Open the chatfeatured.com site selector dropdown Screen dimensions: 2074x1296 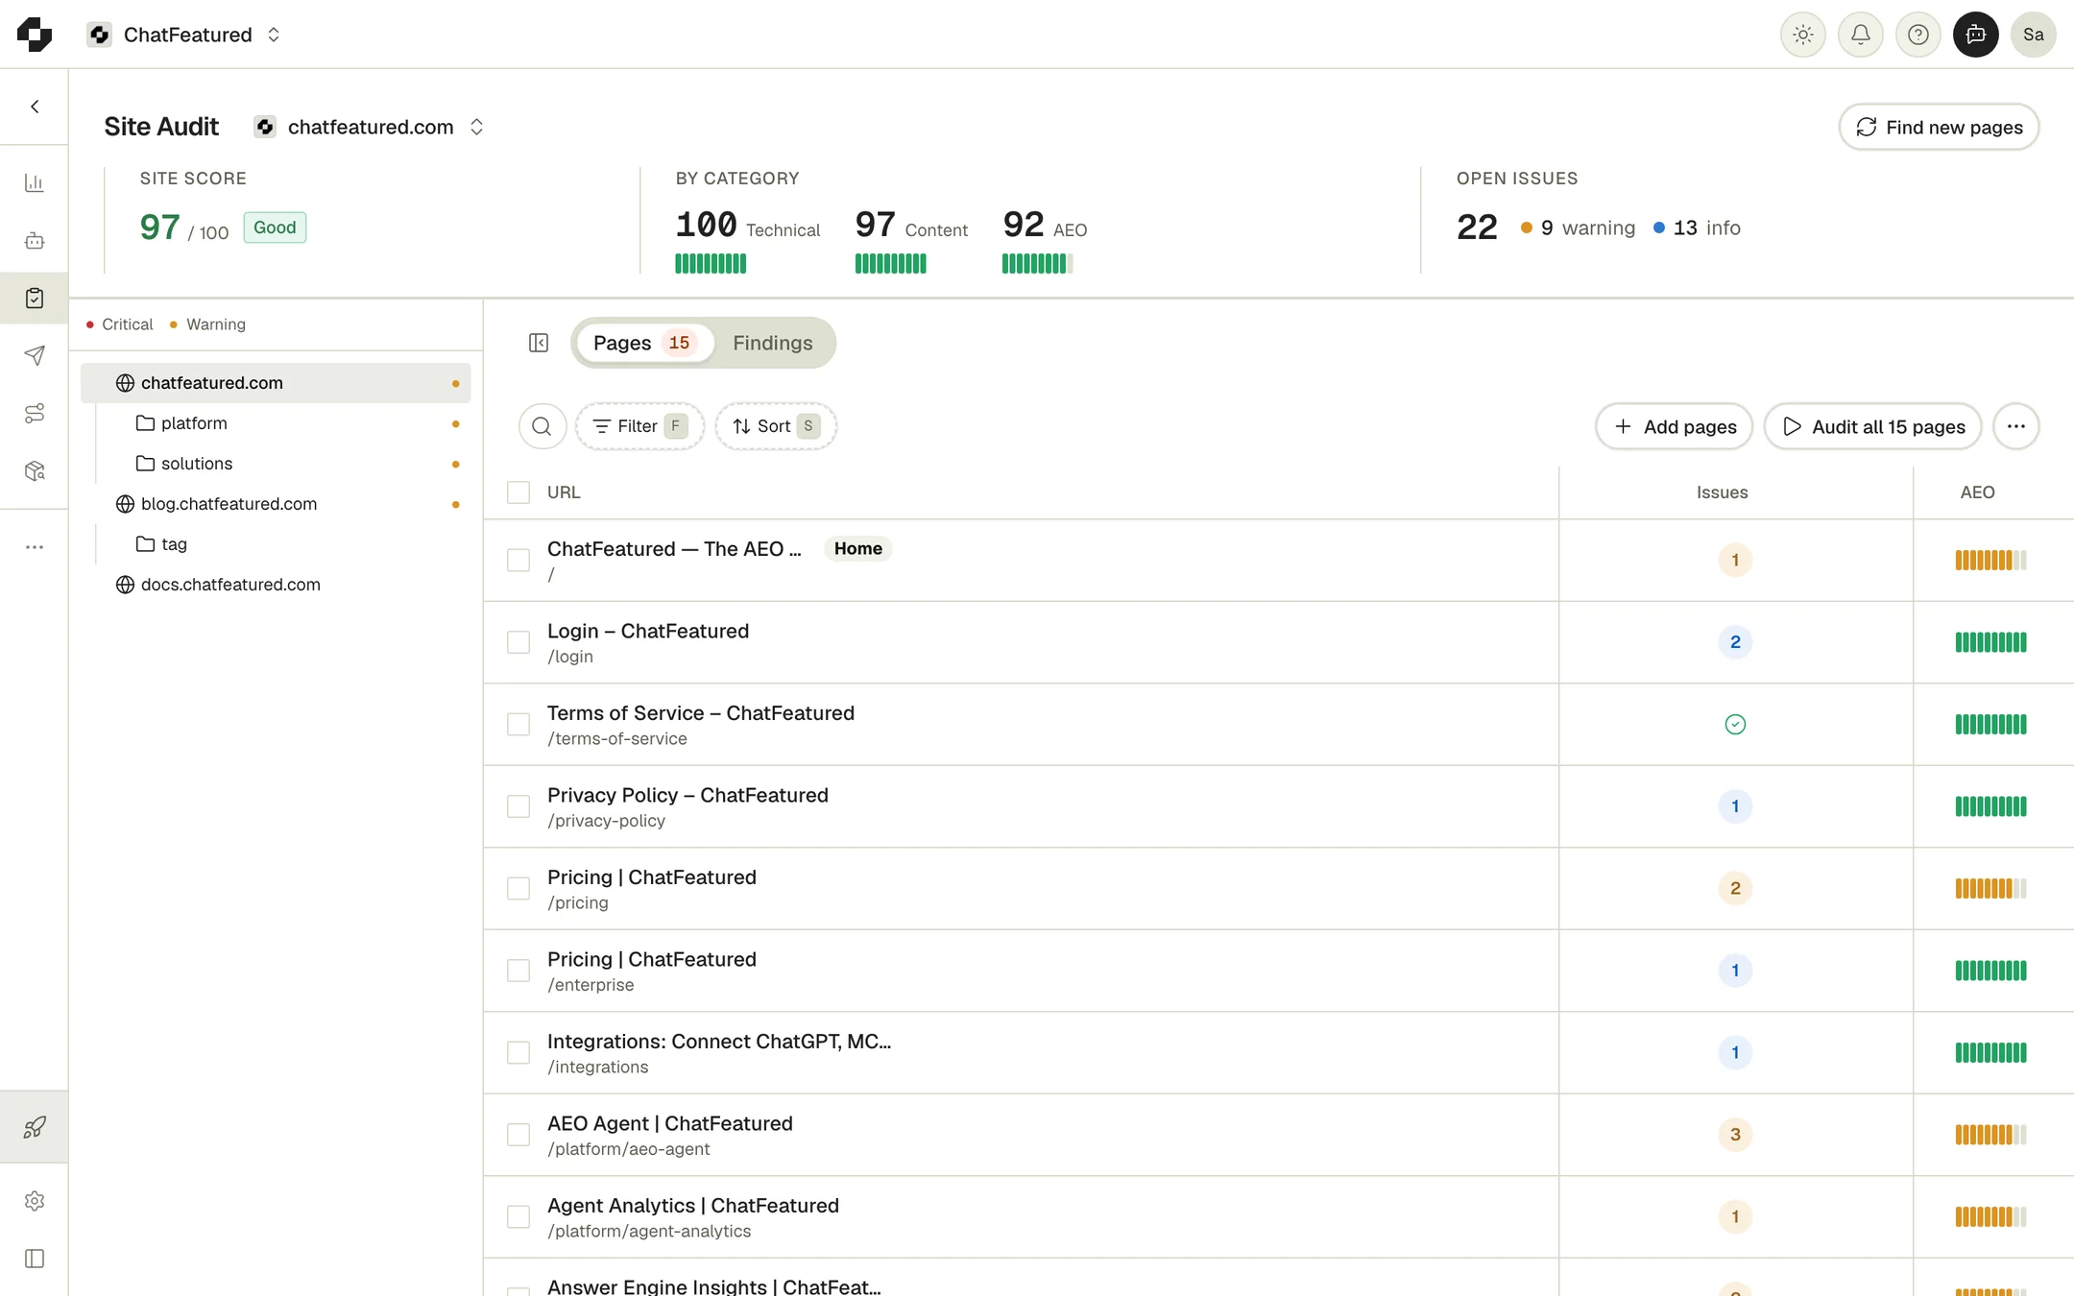(370, 127)
